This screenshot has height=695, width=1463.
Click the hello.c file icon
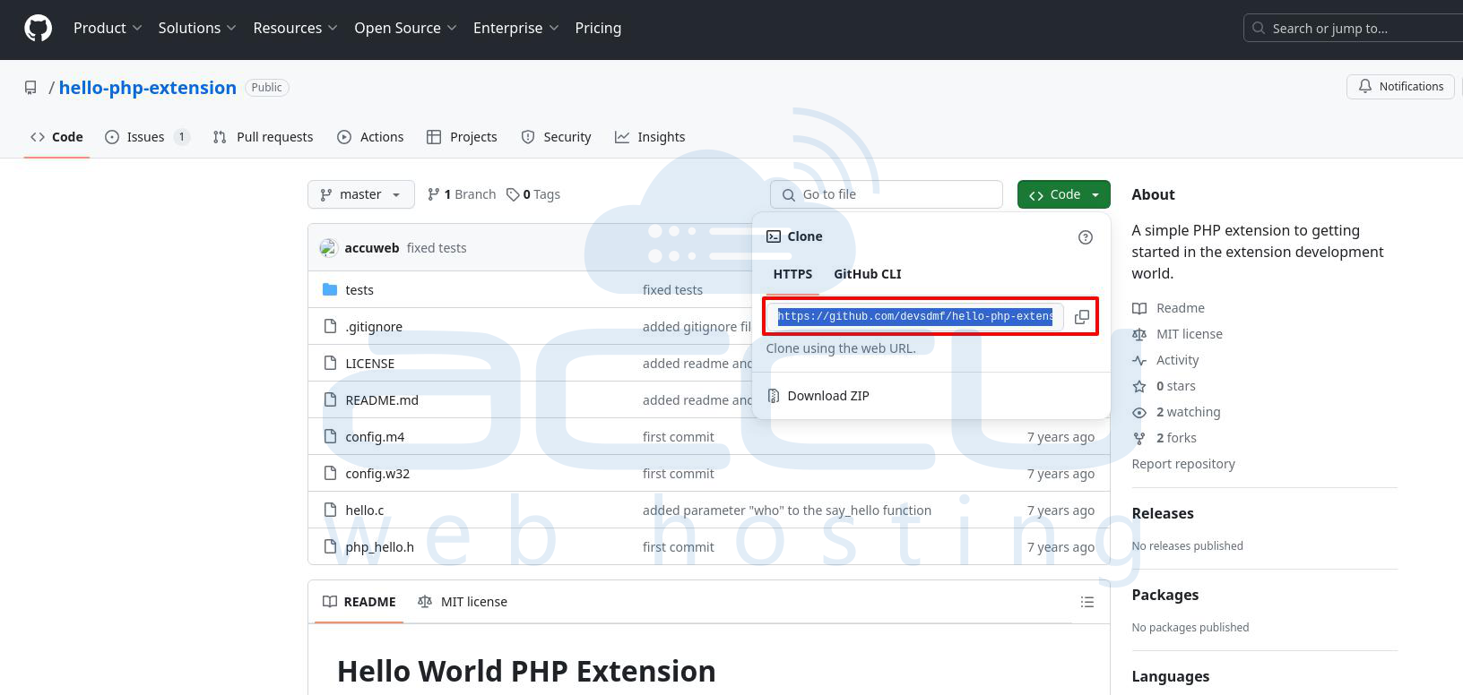330,510
